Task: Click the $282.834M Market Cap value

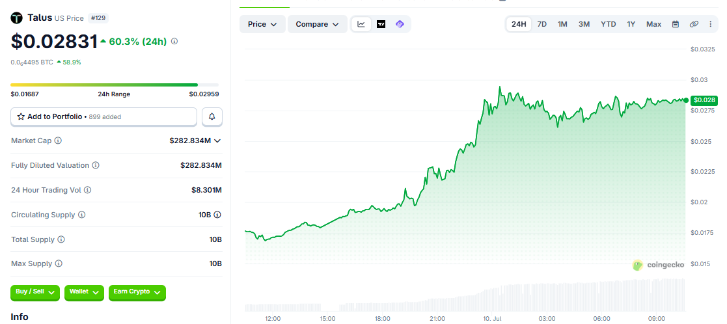Action: (189, 141)
